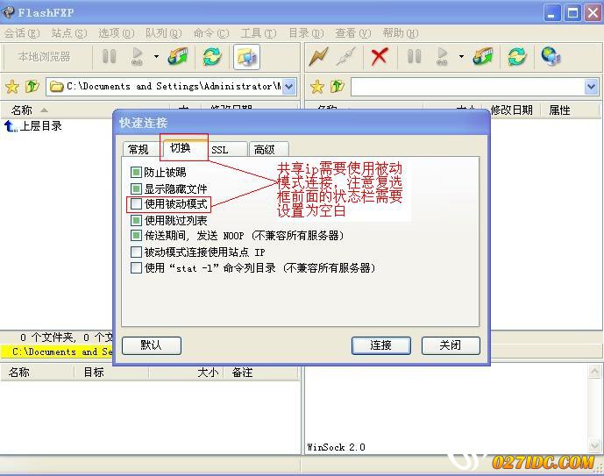This screenshot has width=604, height=476.
Task: Click right pane transfer queue play icon
Action: coord(442,57)
